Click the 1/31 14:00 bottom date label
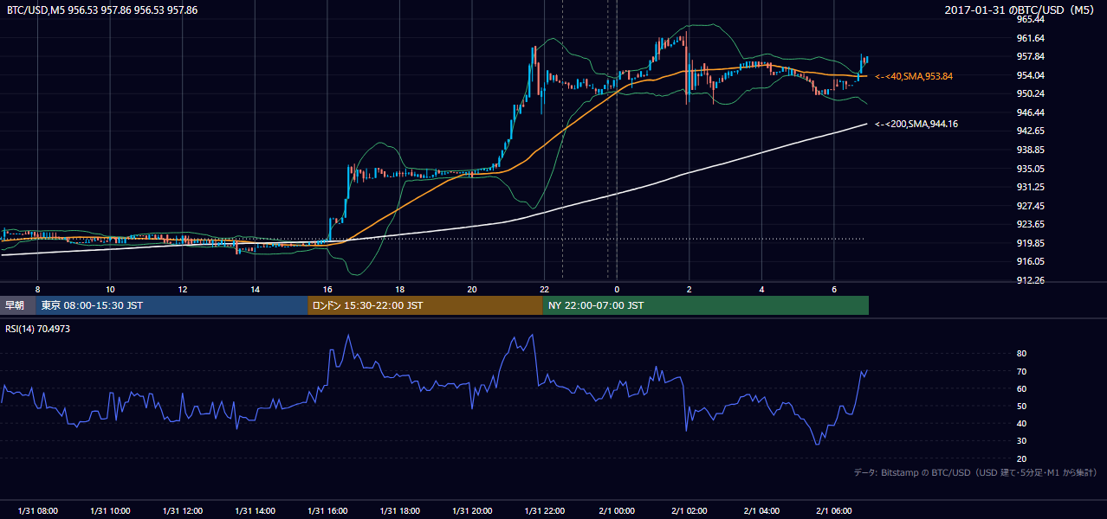The height and width of the screenshot is (519, 1107). [x=255, y=511]
